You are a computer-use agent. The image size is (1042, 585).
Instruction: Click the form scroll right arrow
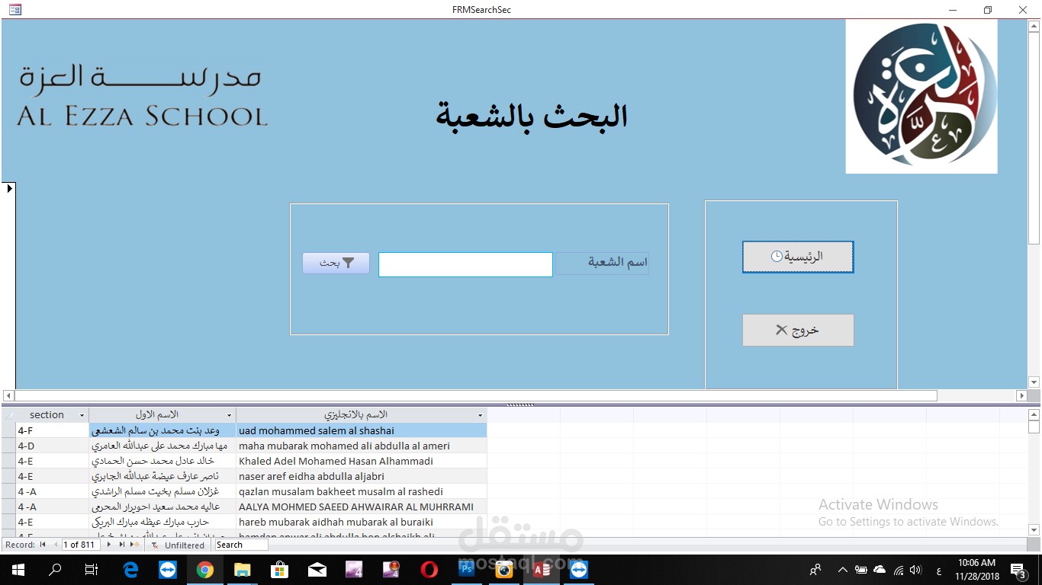pos(1021,396)
